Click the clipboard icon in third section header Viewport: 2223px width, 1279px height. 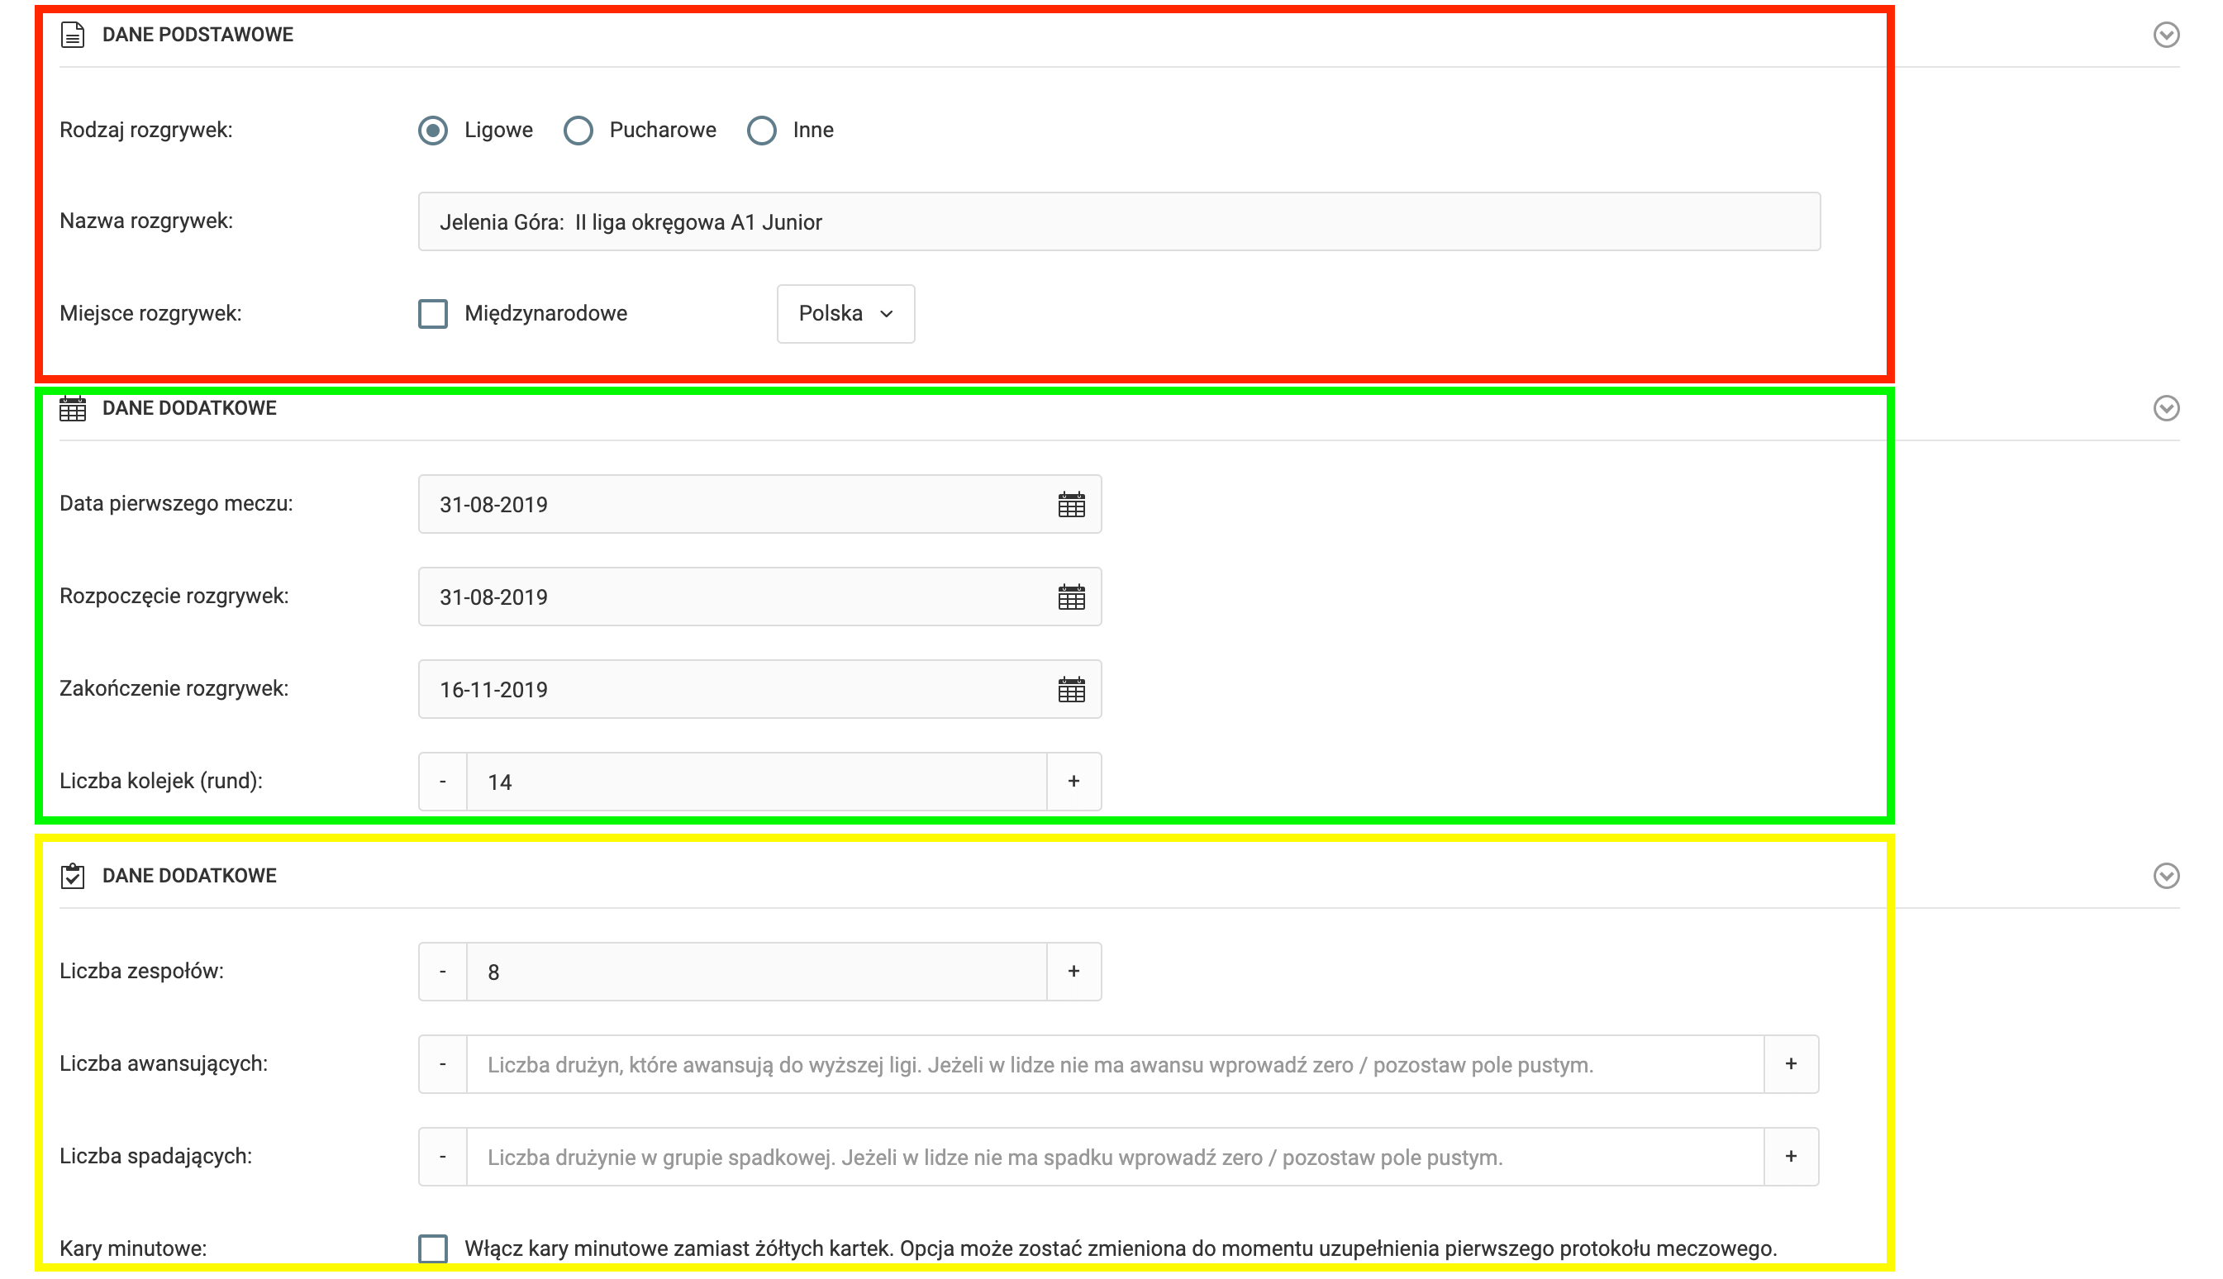coord(72,876)
